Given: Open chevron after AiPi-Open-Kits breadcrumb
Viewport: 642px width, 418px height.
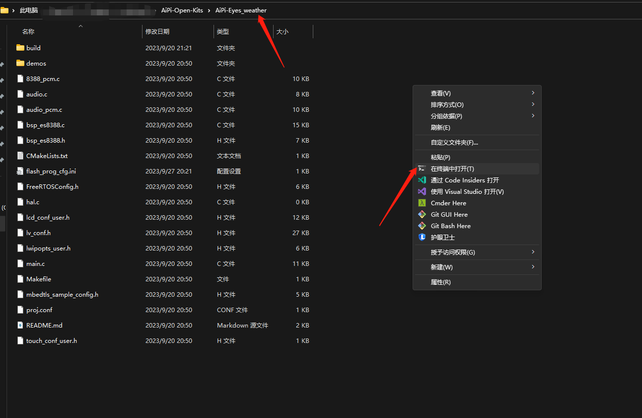Looking at the screenshot, I should click(x=209, y=10).
